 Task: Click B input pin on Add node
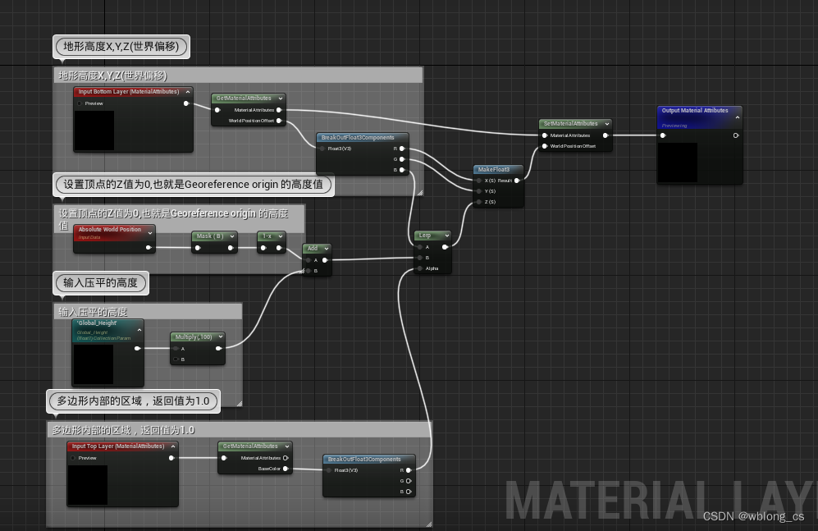coord(308,271)
